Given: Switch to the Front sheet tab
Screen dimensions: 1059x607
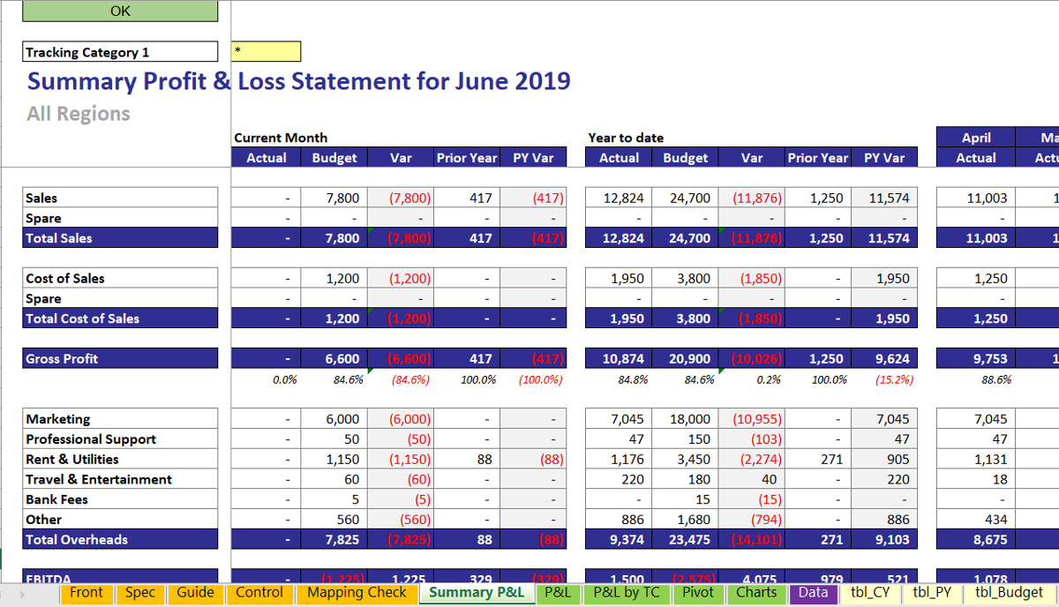Looking at the screenshot, I should 86,593.
